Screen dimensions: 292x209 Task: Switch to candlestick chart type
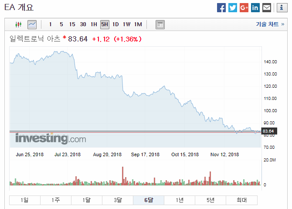point(18,24)
